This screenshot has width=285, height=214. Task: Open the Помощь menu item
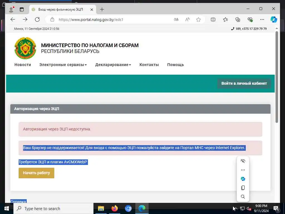(x=175, y=65)
